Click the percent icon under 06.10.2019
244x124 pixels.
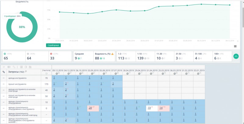(81, 74)
